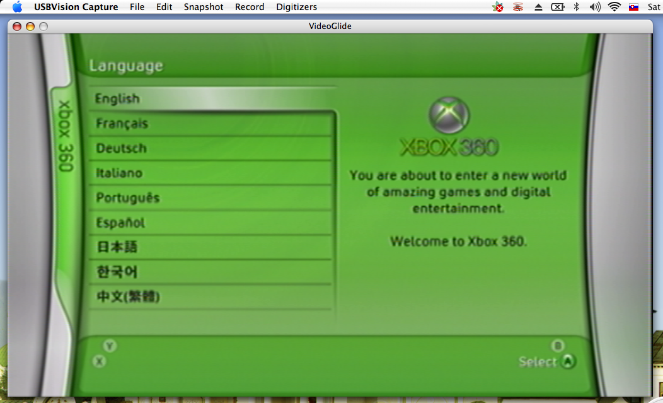Open the Digitizers menu
The width and height of the screenshot is (663, 403).
pos(296,7)
